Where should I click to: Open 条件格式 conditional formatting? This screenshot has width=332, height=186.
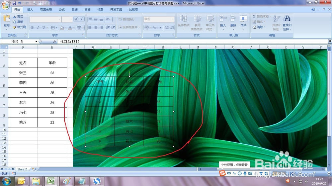pyautogui.click(x=184, y=23)
